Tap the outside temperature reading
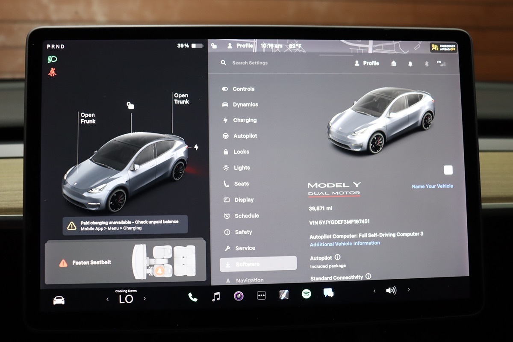The width and height of the screenshot is (513, 342). [x=295, y=46]
